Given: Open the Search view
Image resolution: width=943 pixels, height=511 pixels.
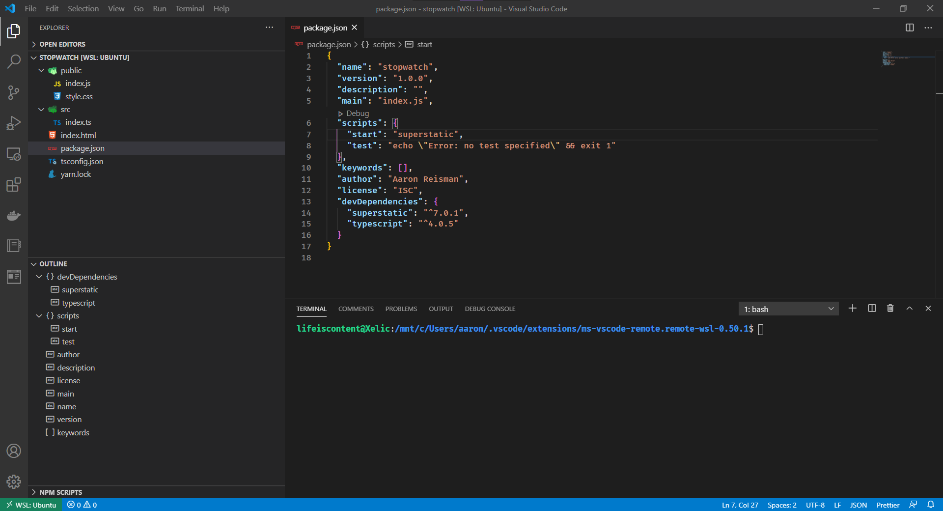Looking at the screenshot, I should coord(14,61).
